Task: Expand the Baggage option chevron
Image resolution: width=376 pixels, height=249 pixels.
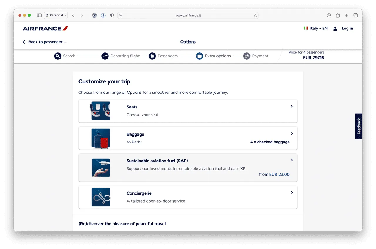Action: pos(292,133)
